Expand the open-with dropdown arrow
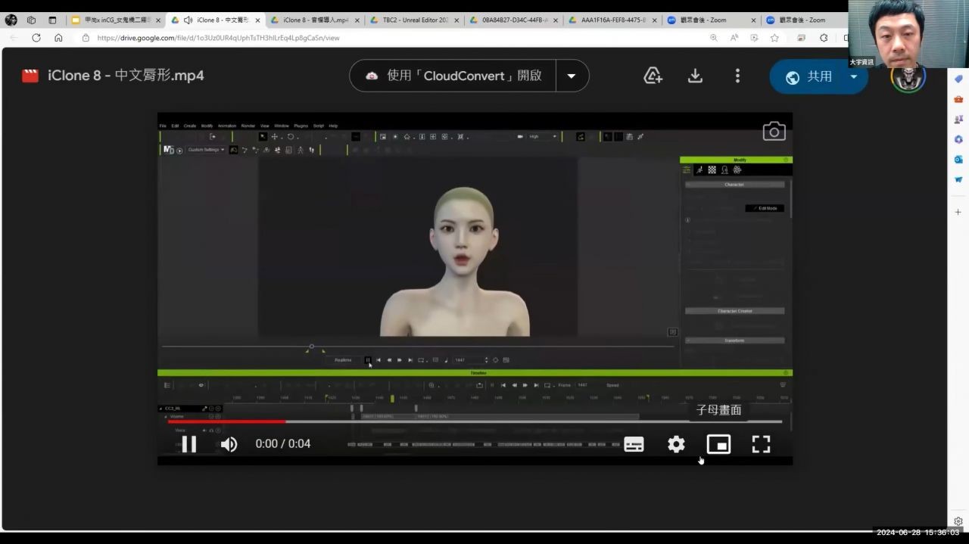This screenshot has height=544, width=969. (x=572, y=76)
